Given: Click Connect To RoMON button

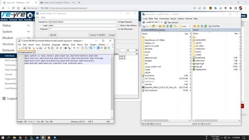Looking at the screenshot, I should [97, 35].
